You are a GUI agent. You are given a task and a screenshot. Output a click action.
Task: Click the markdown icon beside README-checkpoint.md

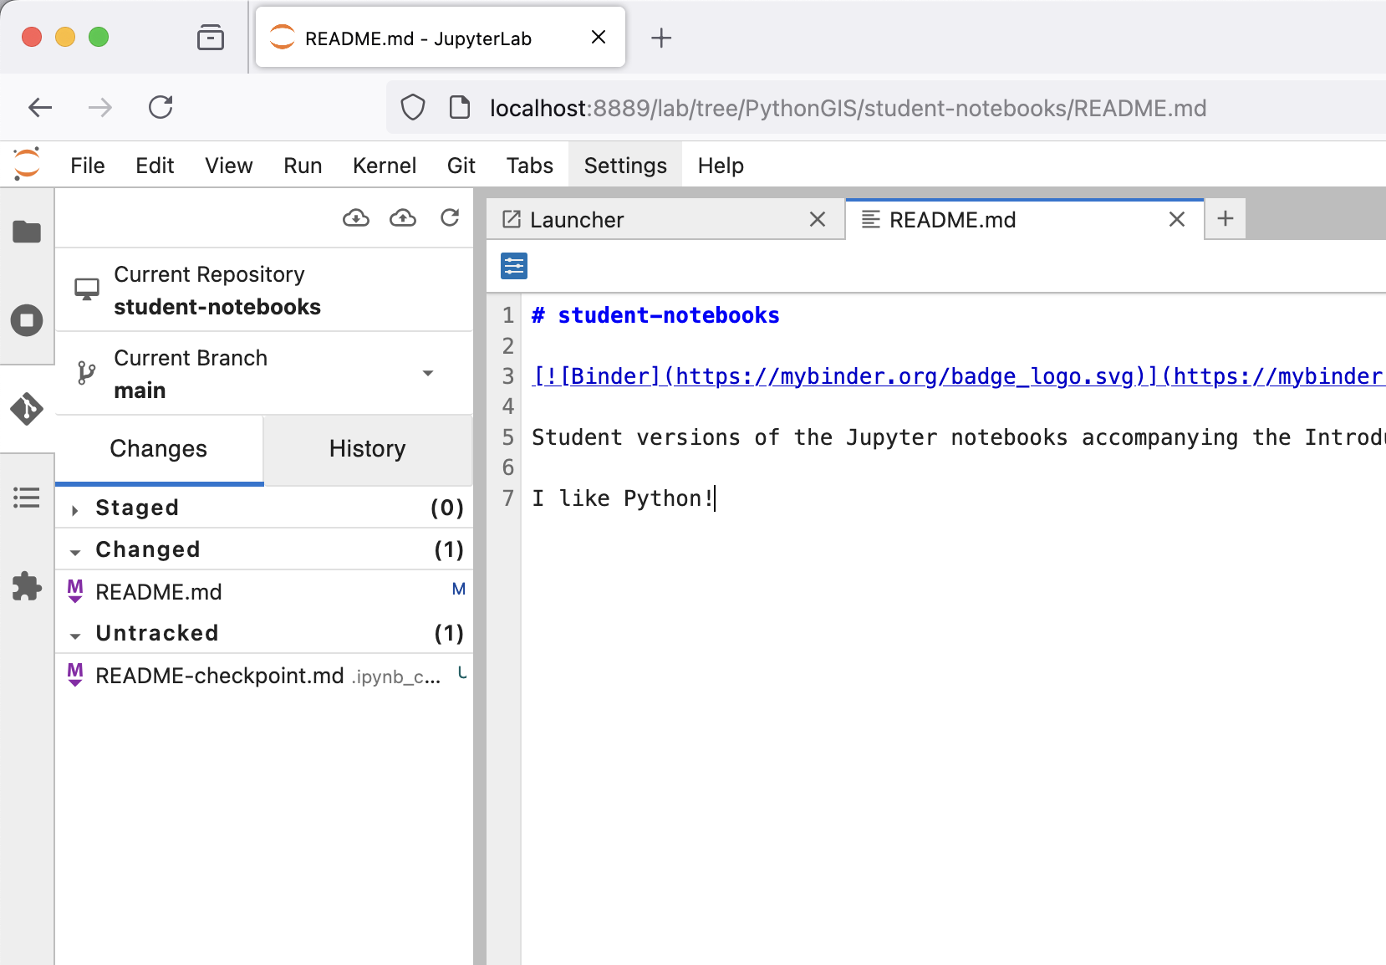pos(75,675)
